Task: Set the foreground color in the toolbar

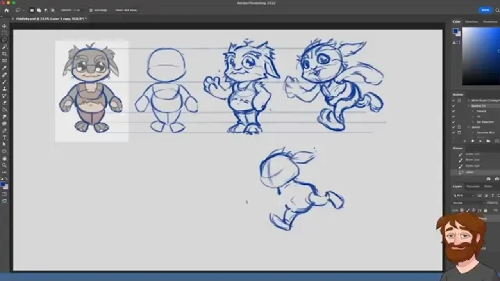Action: pos(3,184)
